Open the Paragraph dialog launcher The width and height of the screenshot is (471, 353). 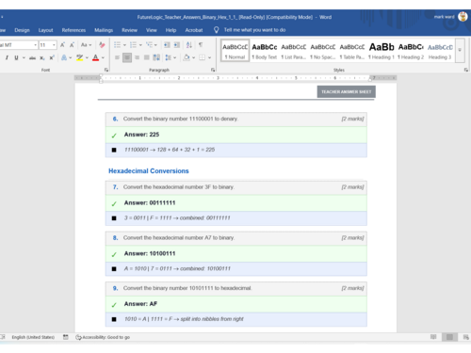pyautogui.click(x=213, y=70)
